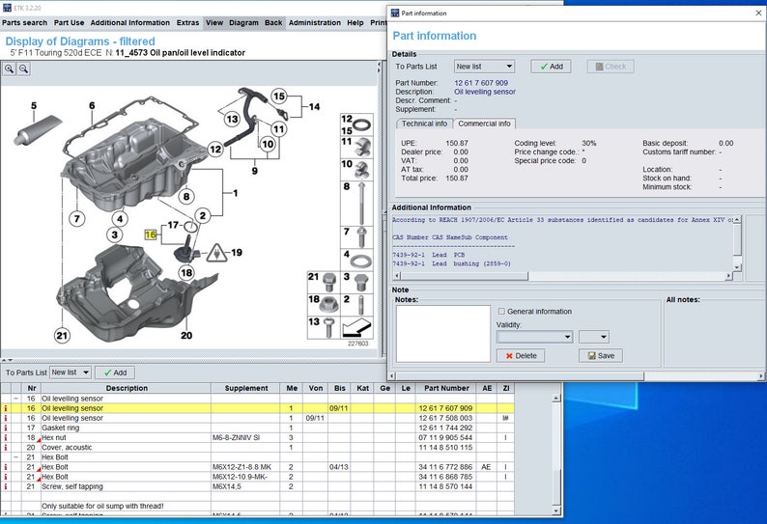This screenshot has height=524, width=767.
Task: Click the info icon on the Screw, self tapping row
Action: (x=6, y=486)
